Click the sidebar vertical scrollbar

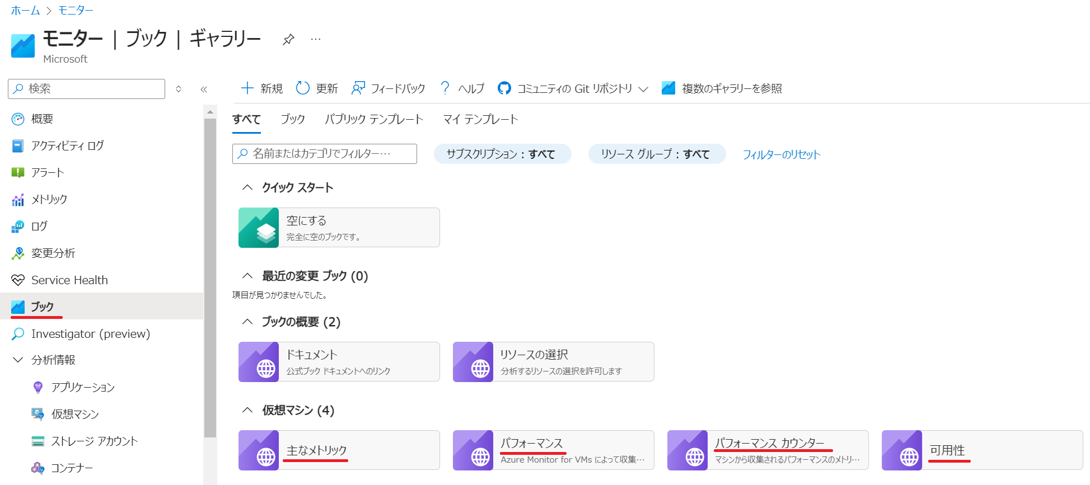(210, 277)
